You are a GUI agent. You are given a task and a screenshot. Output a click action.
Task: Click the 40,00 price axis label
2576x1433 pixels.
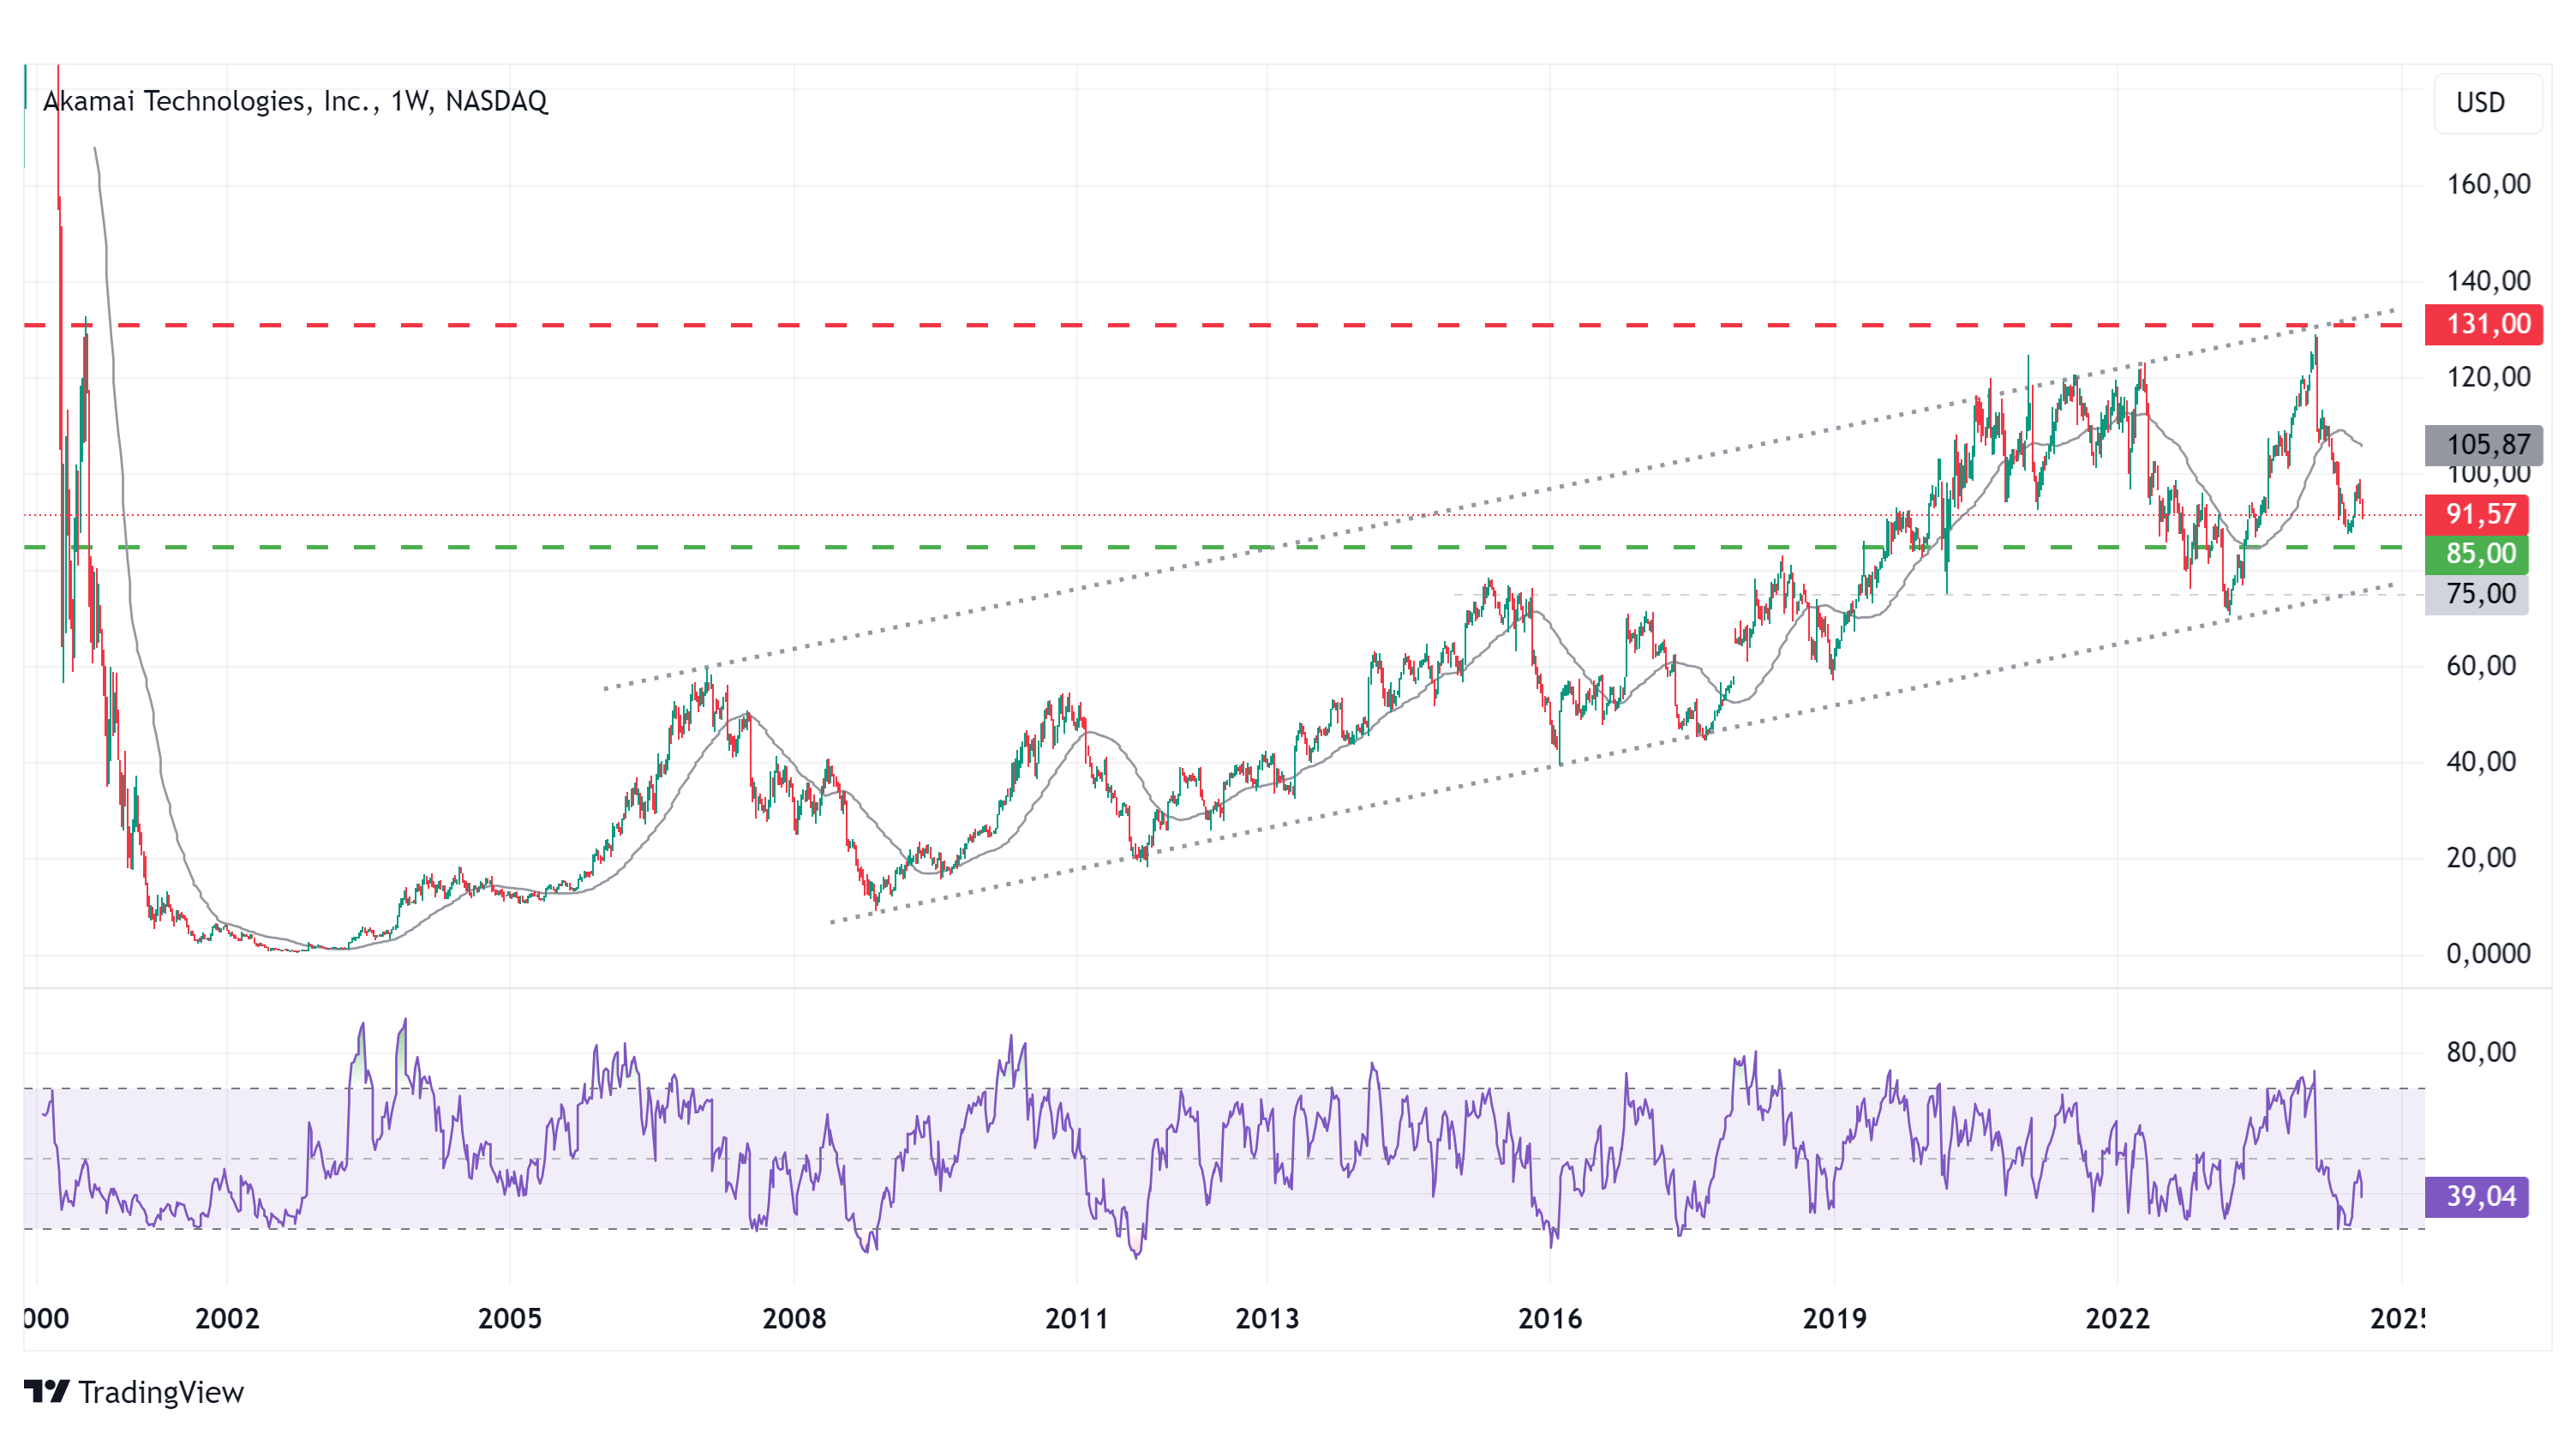[x=2481, y=762]
